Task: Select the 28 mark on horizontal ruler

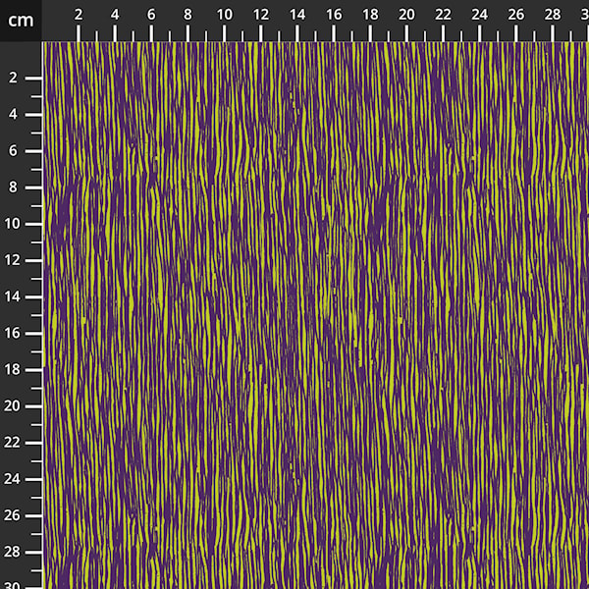Action: [x=551, y=15]
